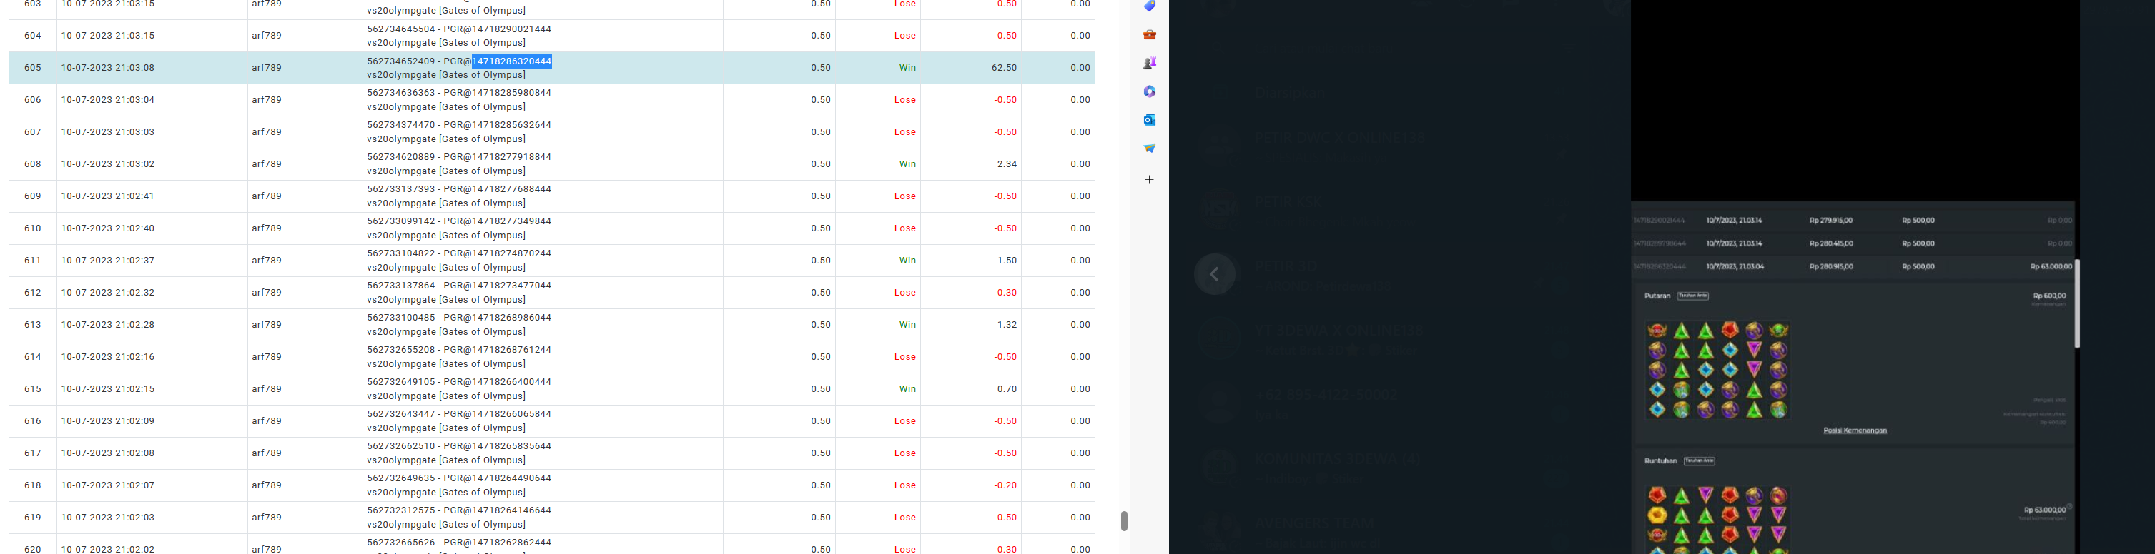The image size is (2155, 554).
Task: Click timestamp 10-07-2023 21:03:08
Action: pos(108,68)
